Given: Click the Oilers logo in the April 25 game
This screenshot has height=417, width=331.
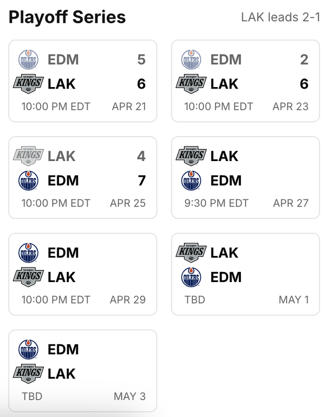Looking at the screenshot, I should pos(29,181).
